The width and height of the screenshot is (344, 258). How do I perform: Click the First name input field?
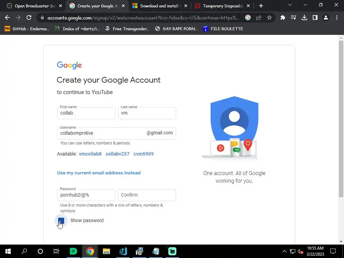[86, 113]
